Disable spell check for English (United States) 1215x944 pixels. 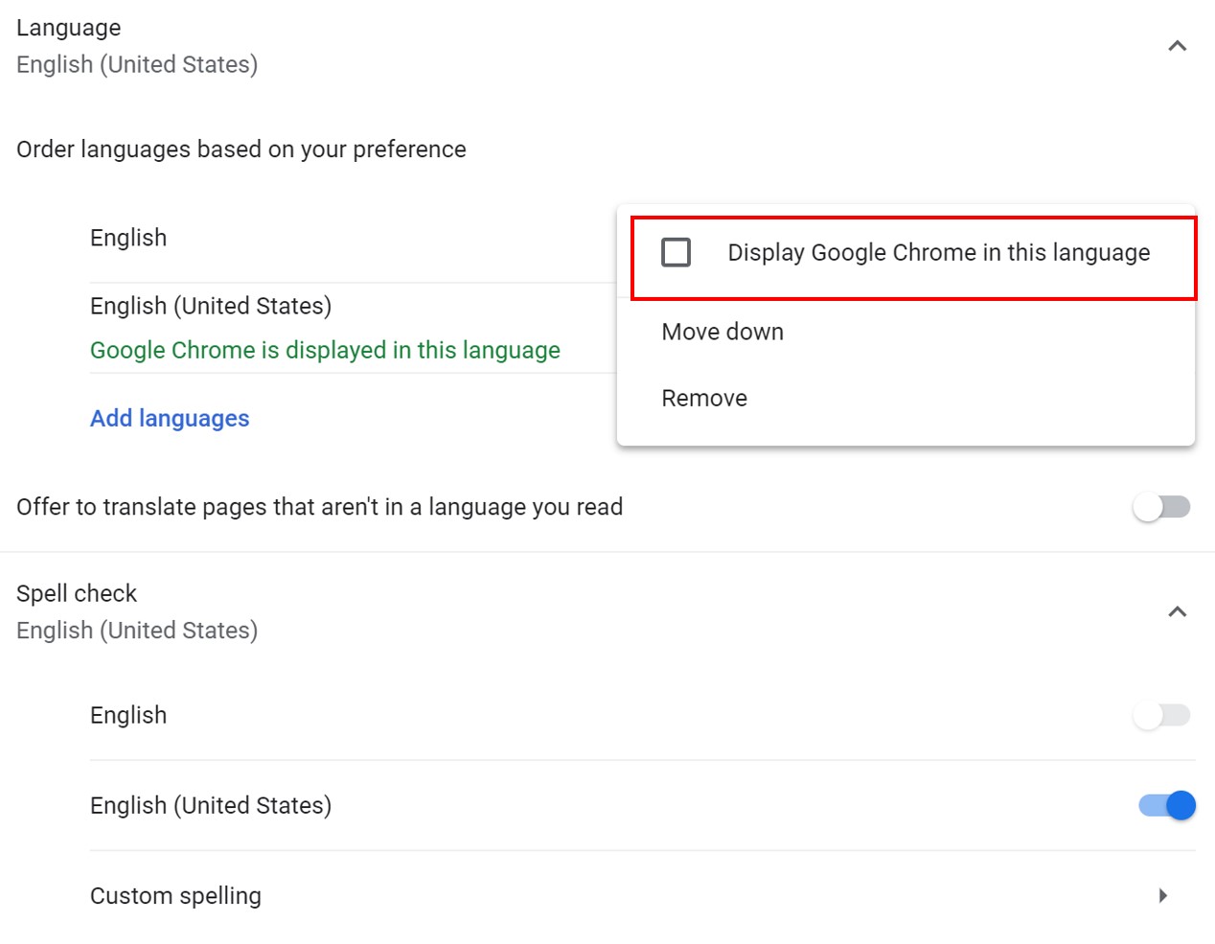click(1166, 805)
